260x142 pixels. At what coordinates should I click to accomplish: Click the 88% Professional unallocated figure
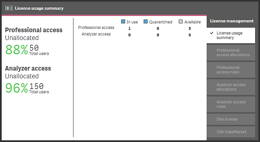click(17, 50)
